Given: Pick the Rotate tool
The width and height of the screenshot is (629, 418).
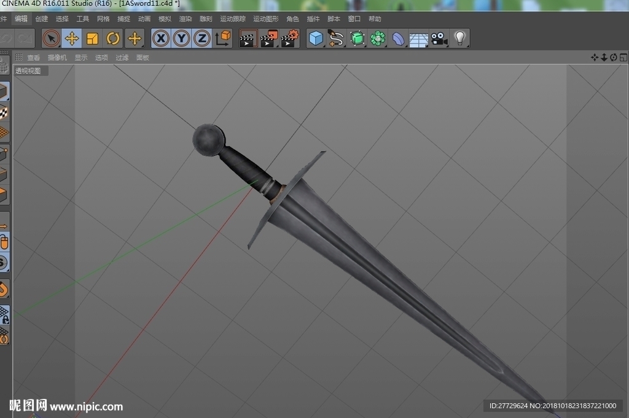Looking at the screenshot, I should point(113,39).
